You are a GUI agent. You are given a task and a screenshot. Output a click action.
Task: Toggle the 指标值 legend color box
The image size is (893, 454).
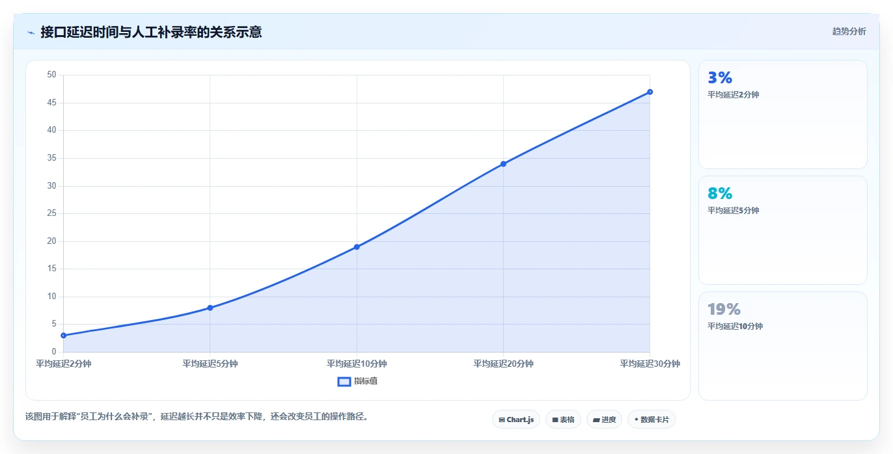click(344, 381)
